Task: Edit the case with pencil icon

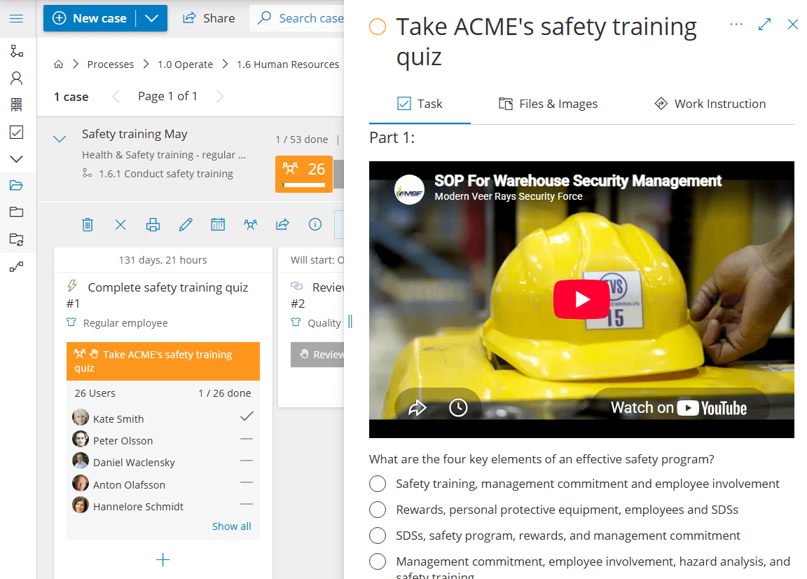Action: tap(186, 224)
